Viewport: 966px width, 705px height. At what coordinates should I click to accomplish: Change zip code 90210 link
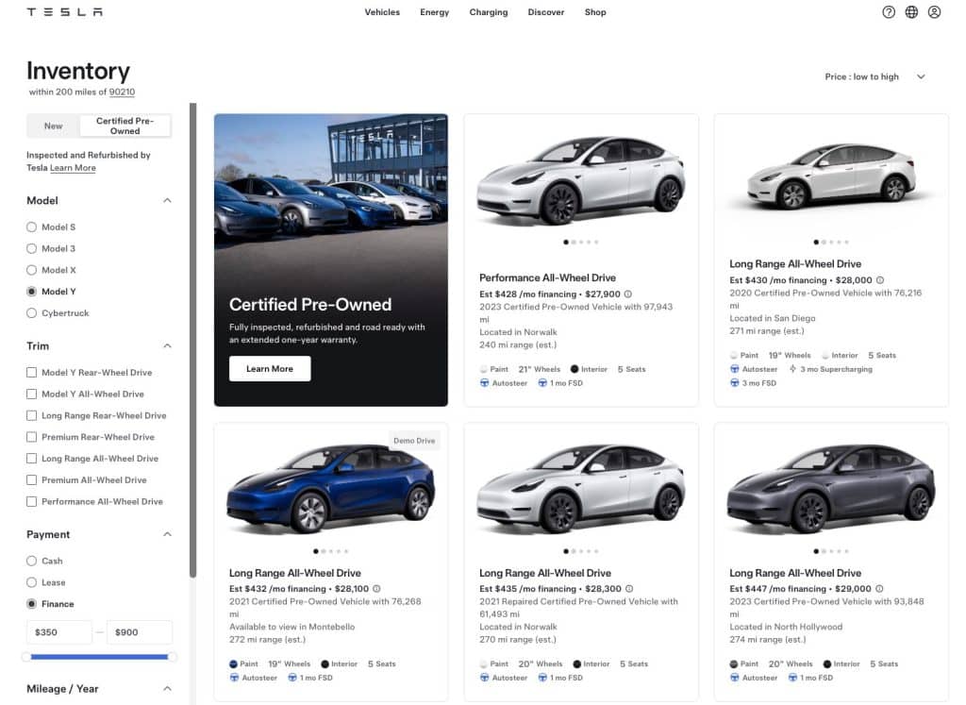(x=122, y=92)
